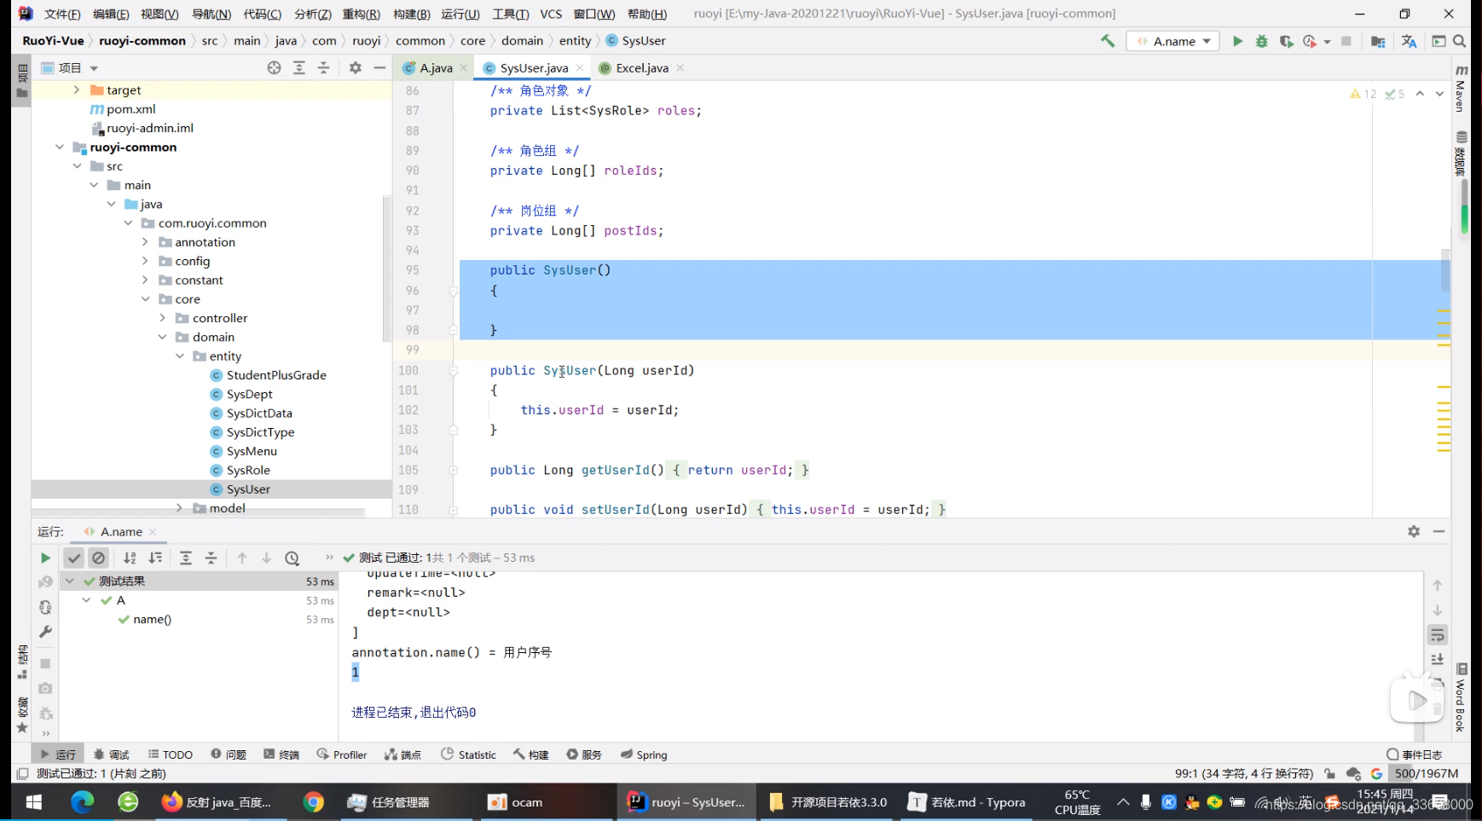The width and height of the screenshot is (1482, 821).
Task: Open the Profiler tool window
Action: [x=341, y=755]
